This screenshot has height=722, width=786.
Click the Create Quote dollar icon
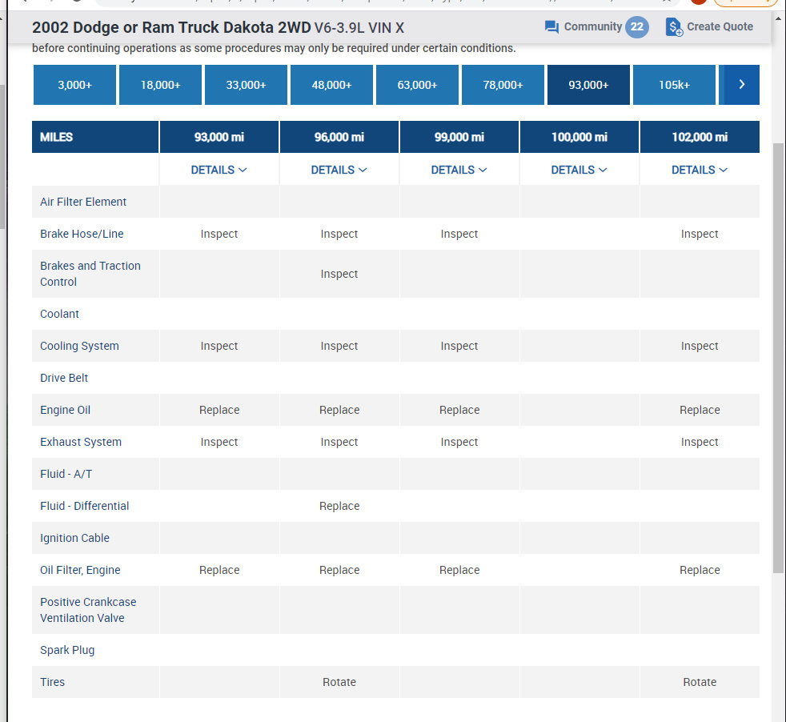click(x=674, y=27)
